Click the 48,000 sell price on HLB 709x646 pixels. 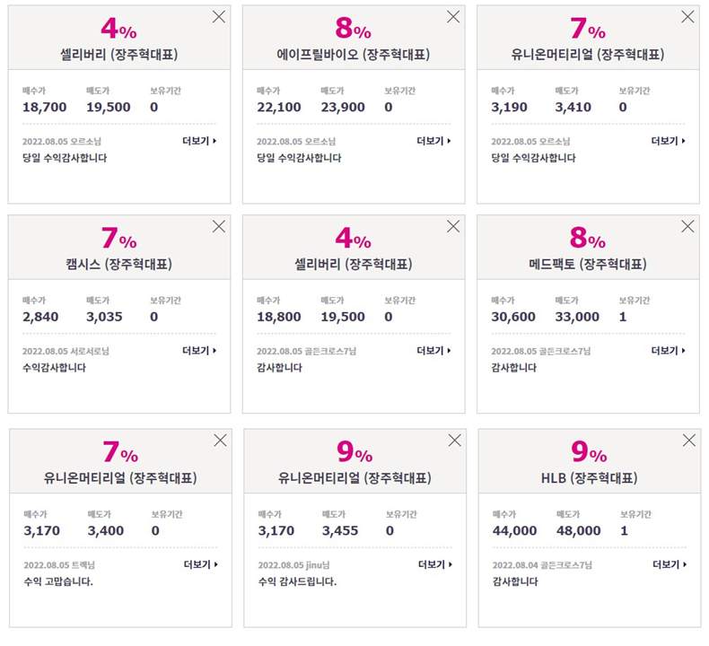(578, 531)
